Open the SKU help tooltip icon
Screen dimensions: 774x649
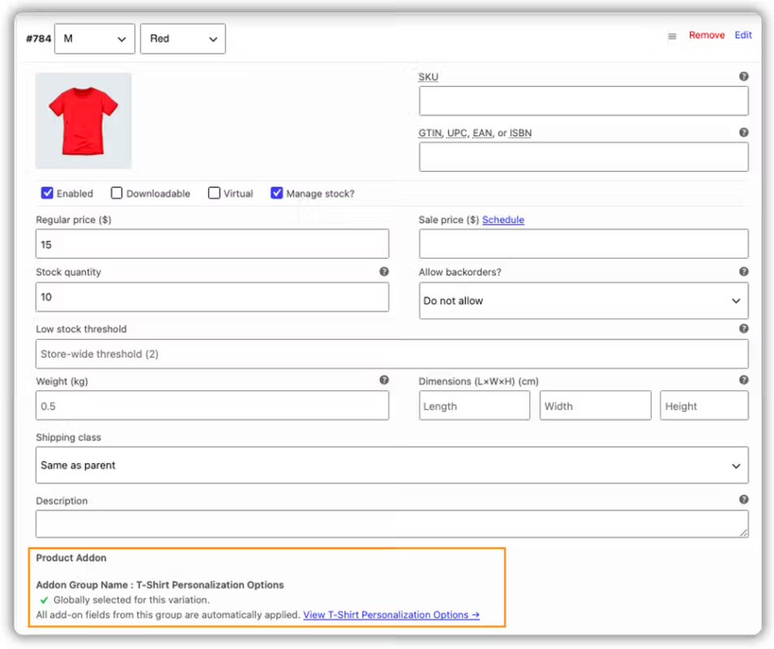(x=743, y=76)
